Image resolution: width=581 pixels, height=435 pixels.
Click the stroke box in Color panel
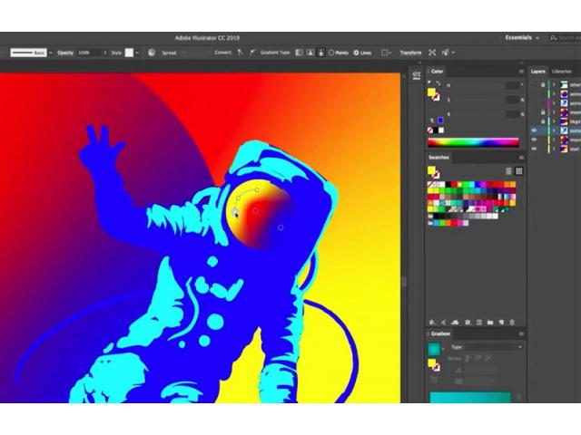[x=436, y=97]
